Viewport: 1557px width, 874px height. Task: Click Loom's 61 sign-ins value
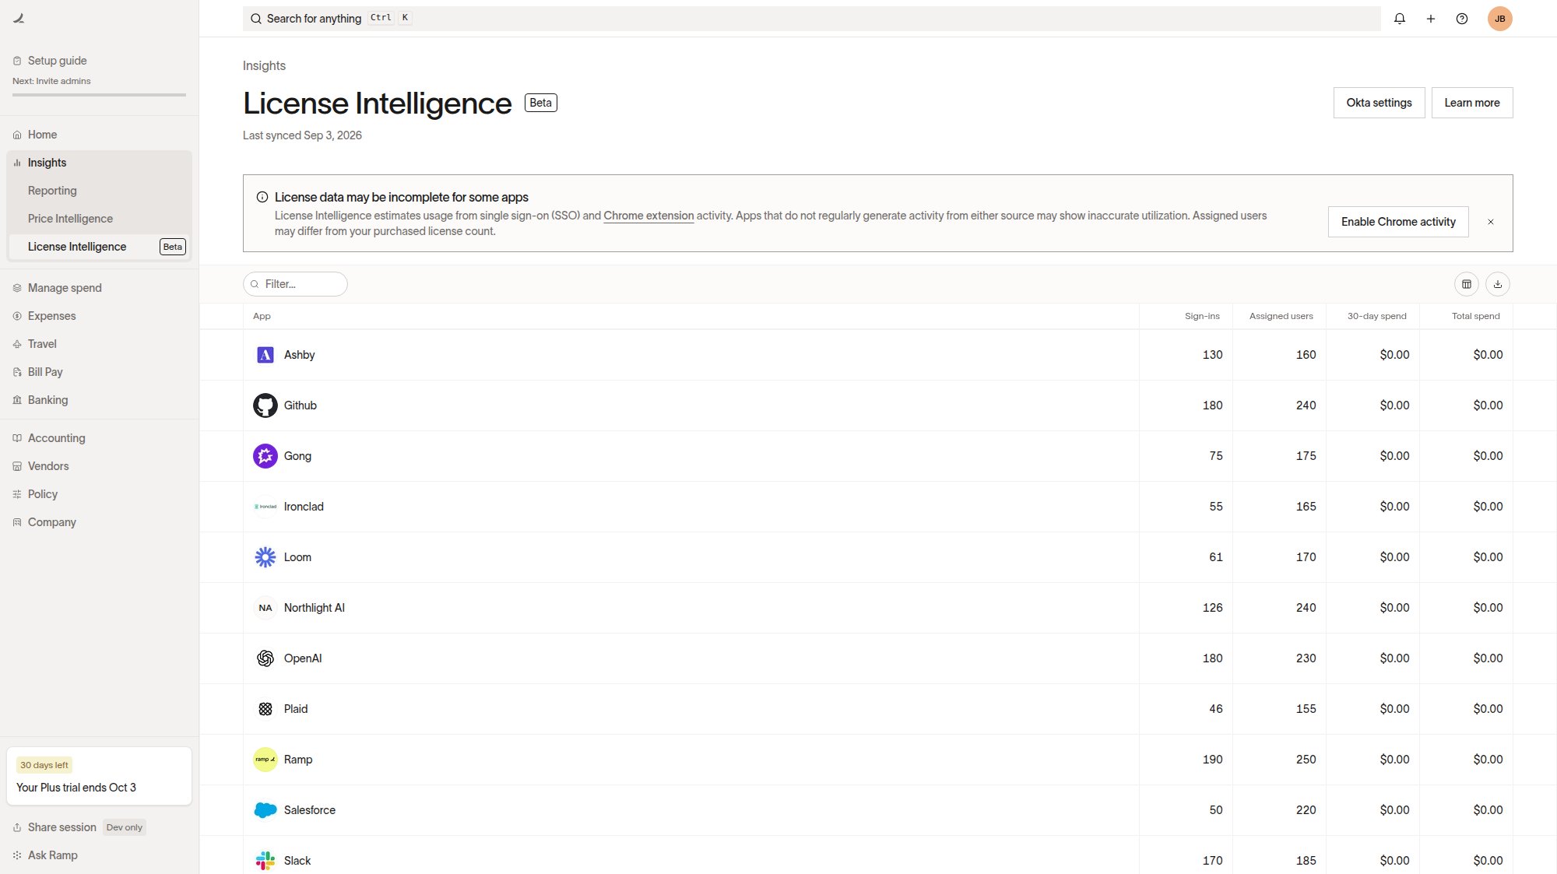click(x=1215, y=557)
